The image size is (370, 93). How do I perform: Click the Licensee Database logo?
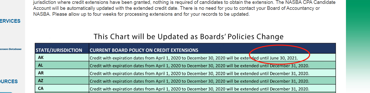[x=11, y=49]
